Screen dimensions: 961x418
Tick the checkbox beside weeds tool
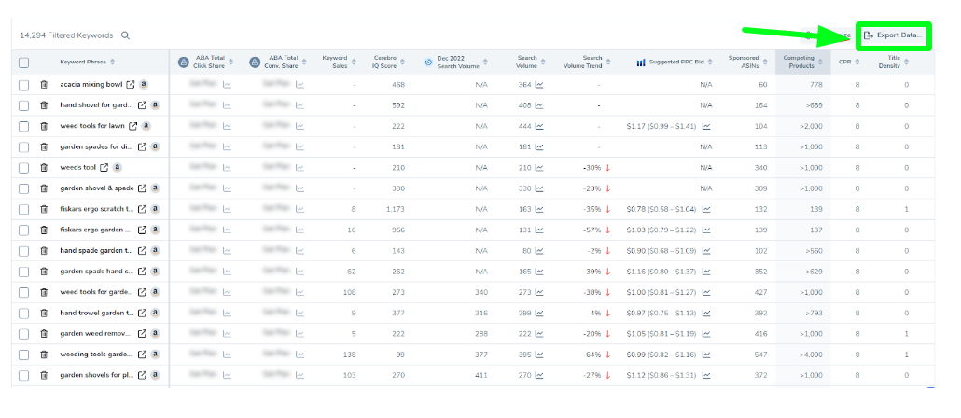coord(23,168)
